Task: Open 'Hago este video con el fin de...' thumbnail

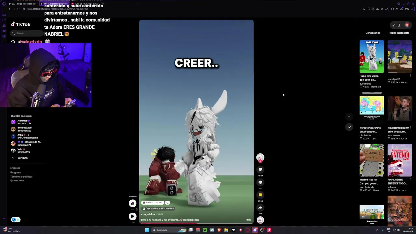Action: tap(372, 57)
